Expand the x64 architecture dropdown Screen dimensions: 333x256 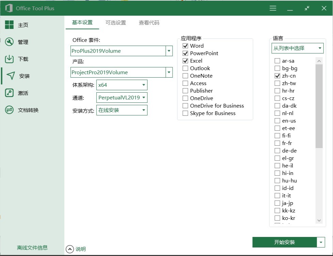(x=143, y=85)
